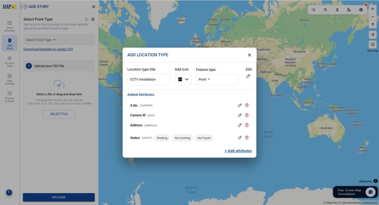
Task: Click Download template to create CSV
Action: click(x=48, y=49)
